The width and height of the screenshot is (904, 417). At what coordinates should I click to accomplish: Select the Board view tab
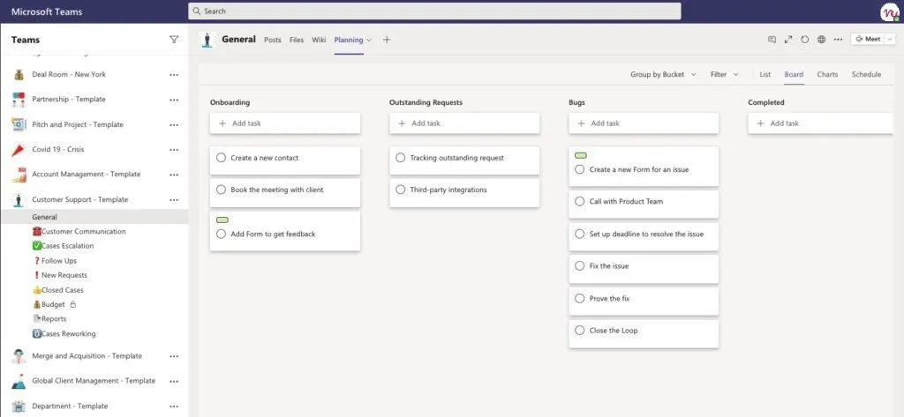pos(794,74)
